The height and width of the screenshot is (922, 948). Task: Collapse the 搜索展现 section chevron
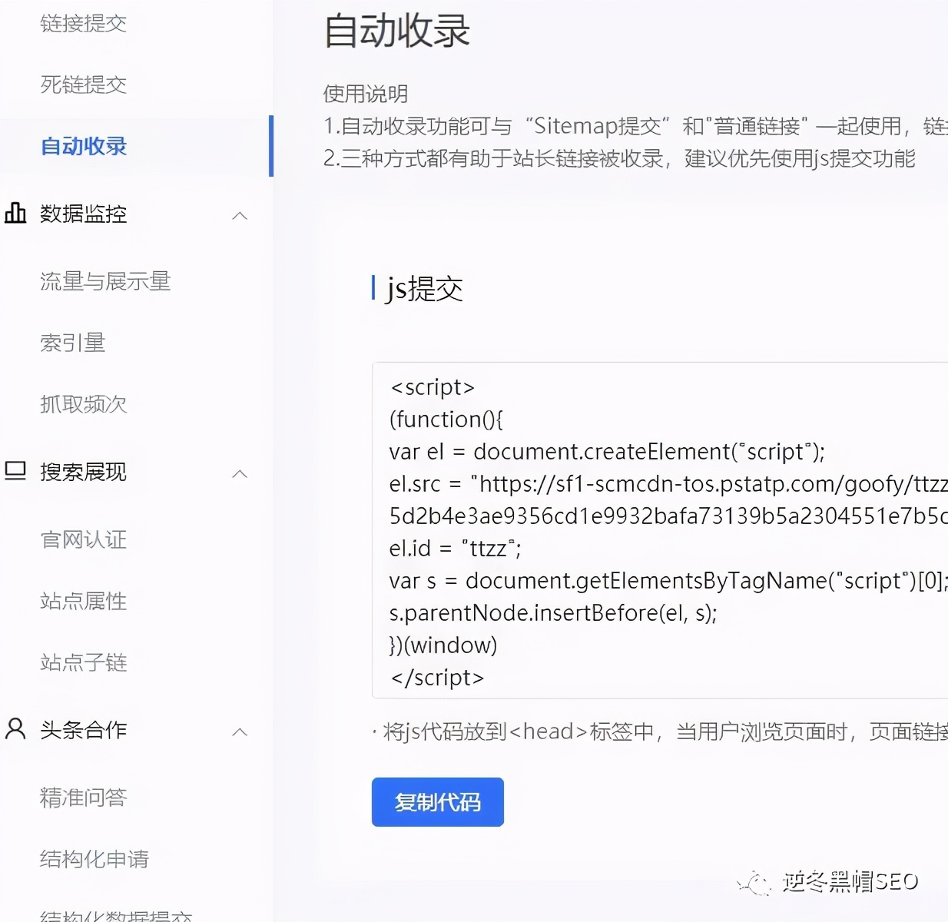coord(240,474)
